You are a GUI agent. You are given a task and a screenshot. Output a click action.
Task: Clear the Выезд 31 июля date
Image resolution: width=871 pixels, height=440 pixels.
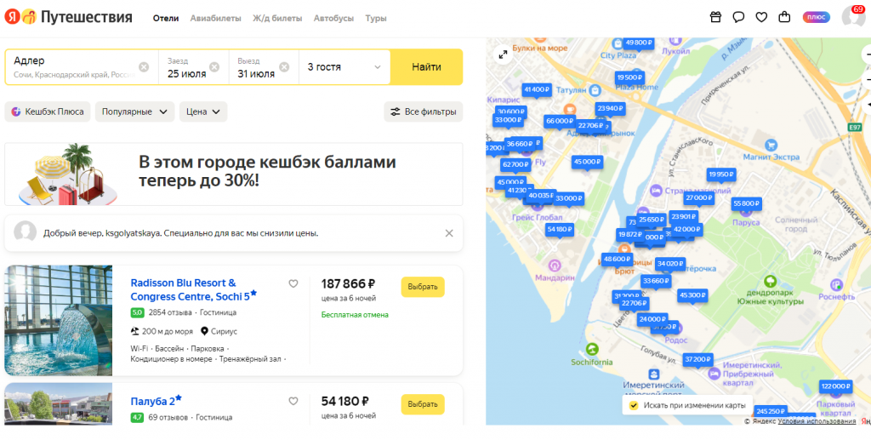[x=284, y=67]
